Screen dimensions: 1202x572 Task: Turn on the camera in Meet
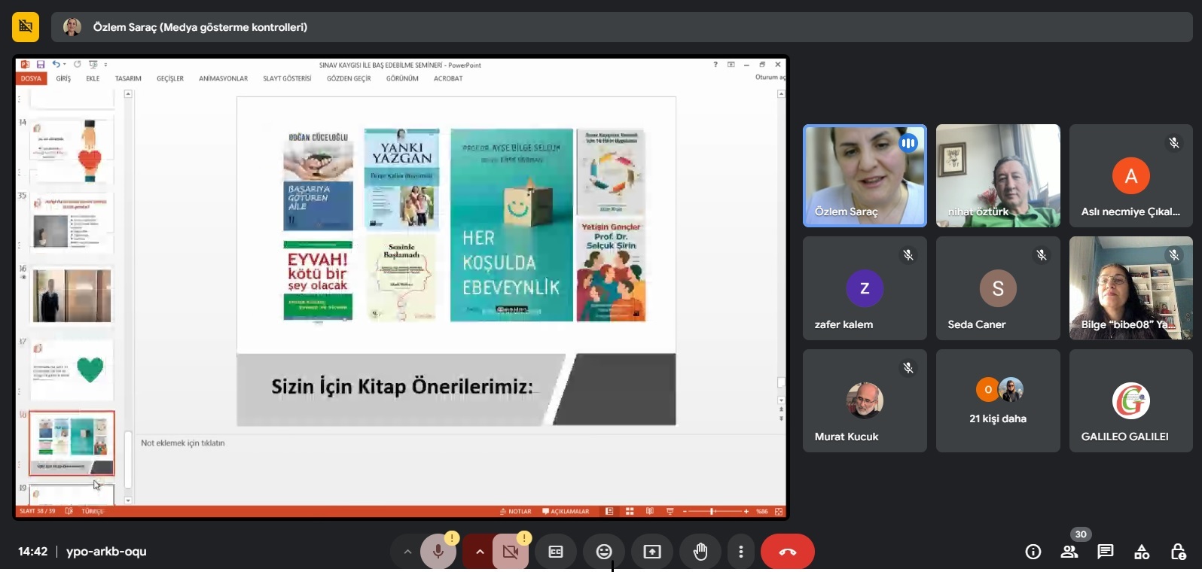coord(511,552)
